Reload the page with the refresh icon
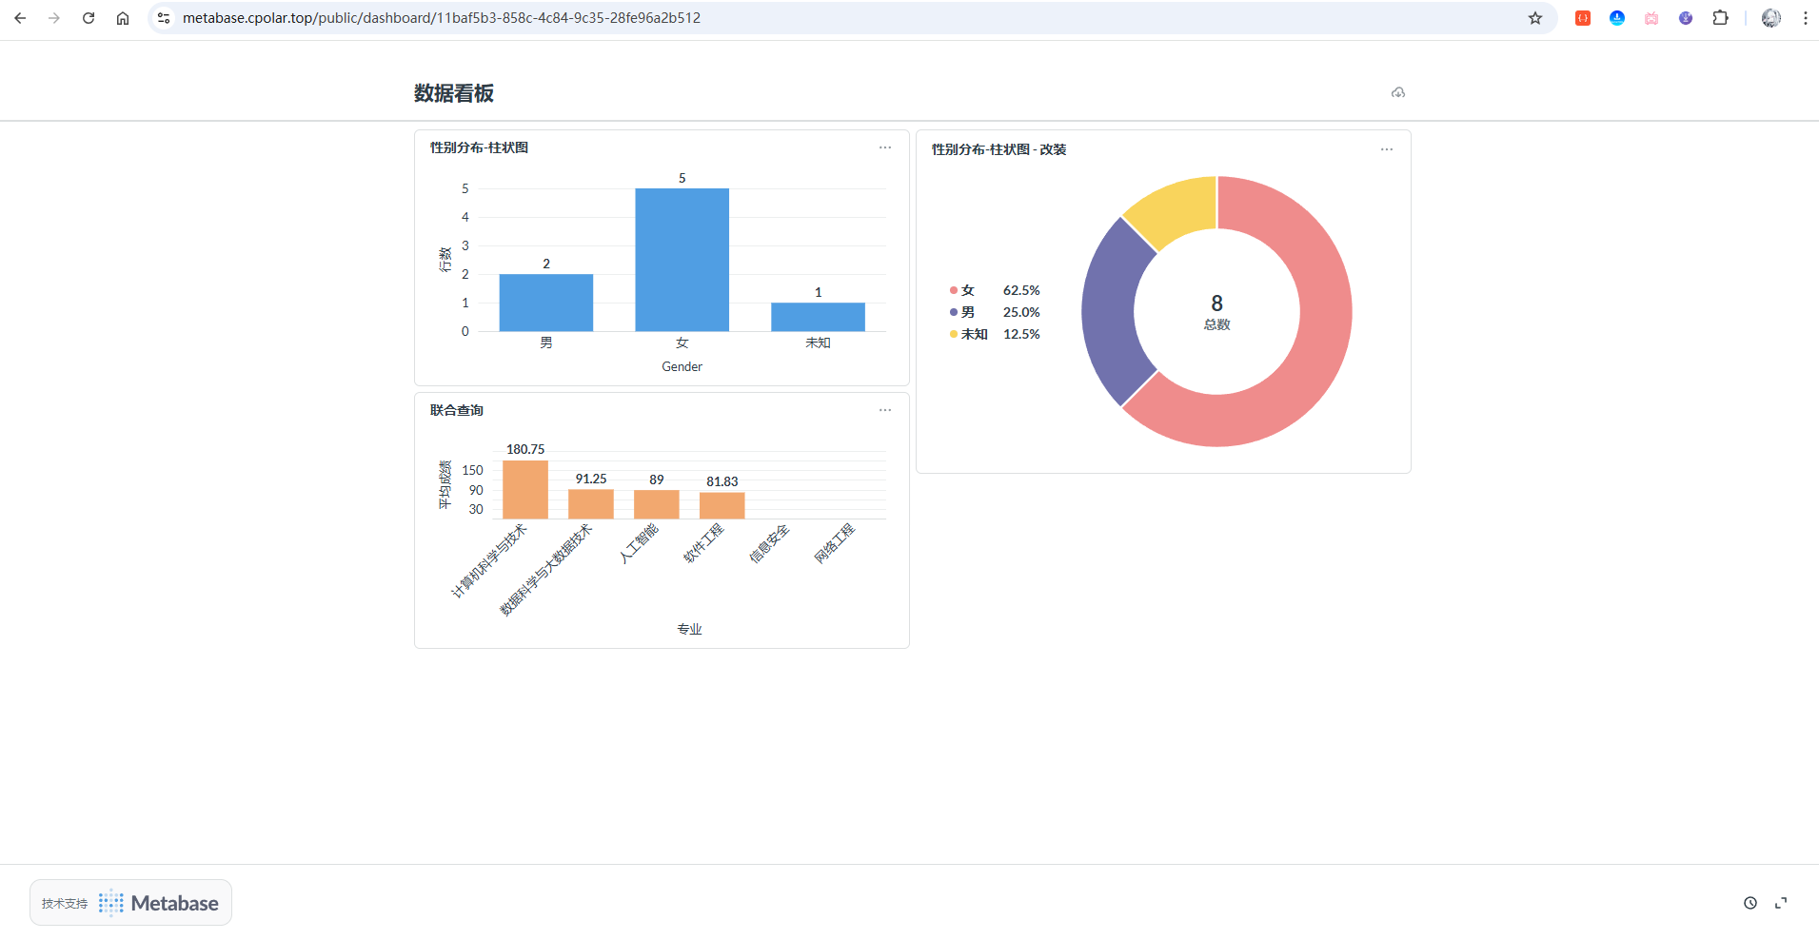This screenshot has height=940, width=1819. (x=89, y=18)
